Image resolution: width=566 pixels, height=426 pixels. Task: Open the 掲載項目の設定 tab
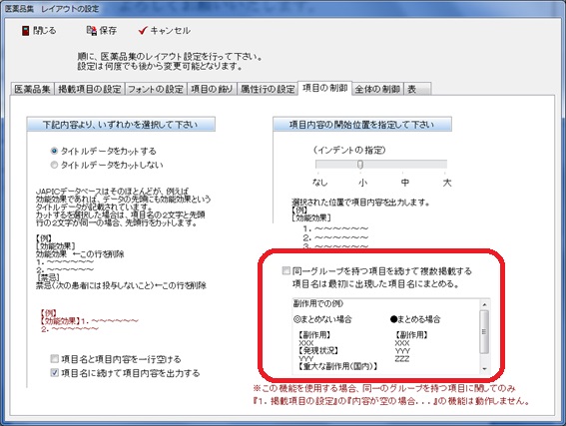90,89
